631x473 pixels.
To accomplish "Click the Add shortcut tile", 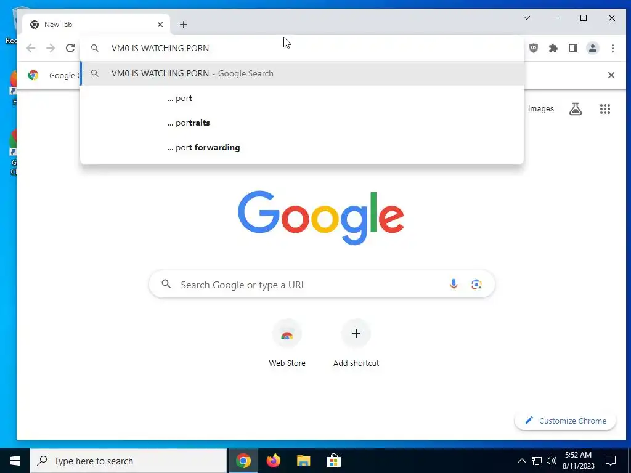I will click(356, 343).
